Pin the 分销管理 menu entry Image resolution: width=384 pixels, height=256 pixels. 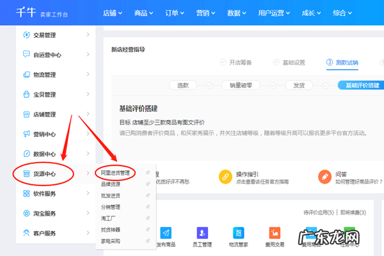click(148, 207)
